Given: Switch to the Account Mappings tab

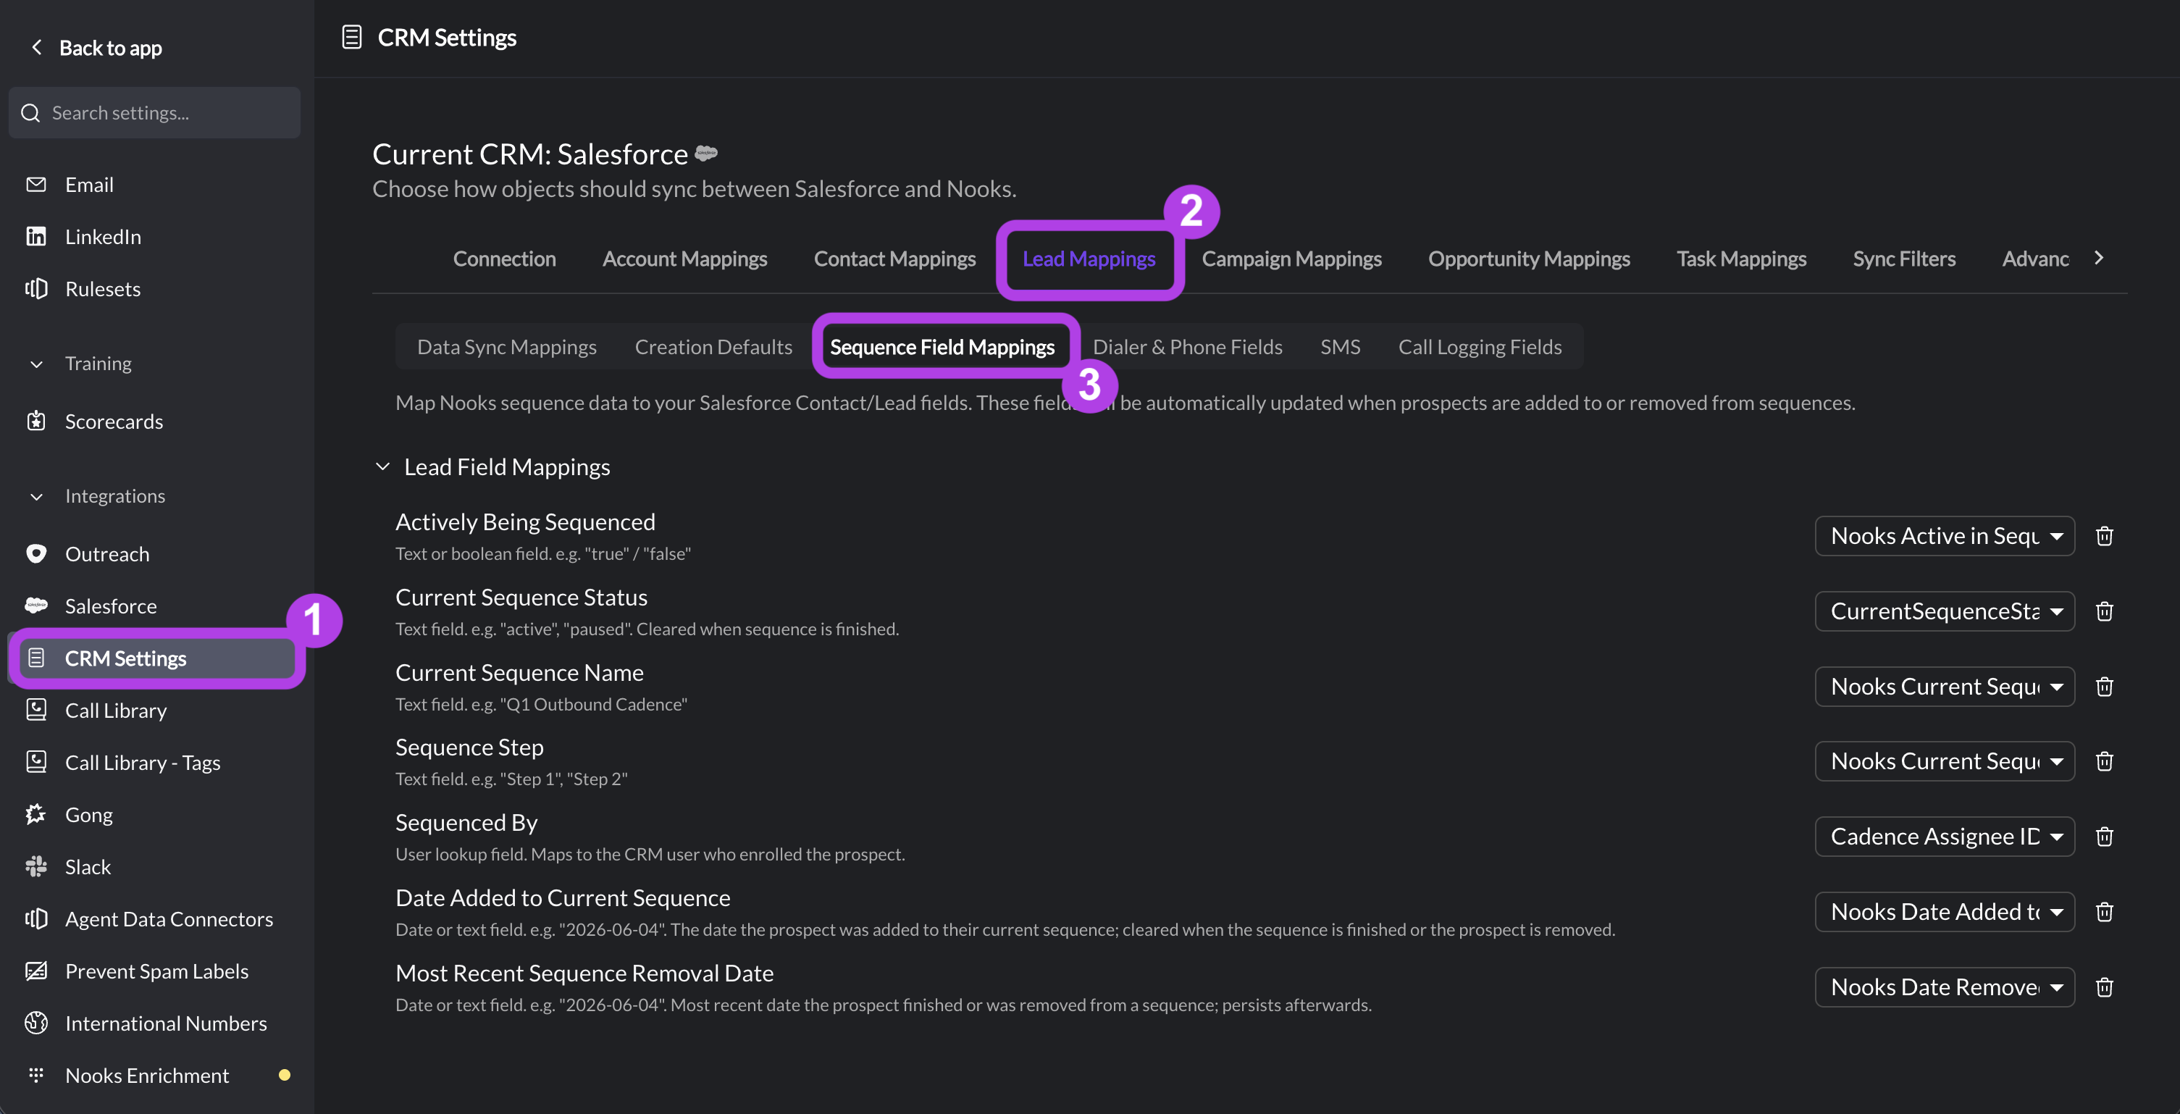Looking at the screenshot, I should (x=684, y=258).
